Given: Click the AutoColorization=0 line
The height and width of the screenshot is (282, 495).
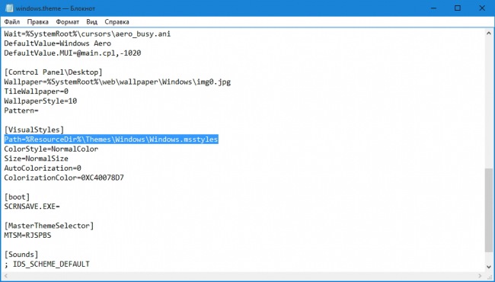Looking at the screenshot, I should pyautogui.click(x=43, y=168).
